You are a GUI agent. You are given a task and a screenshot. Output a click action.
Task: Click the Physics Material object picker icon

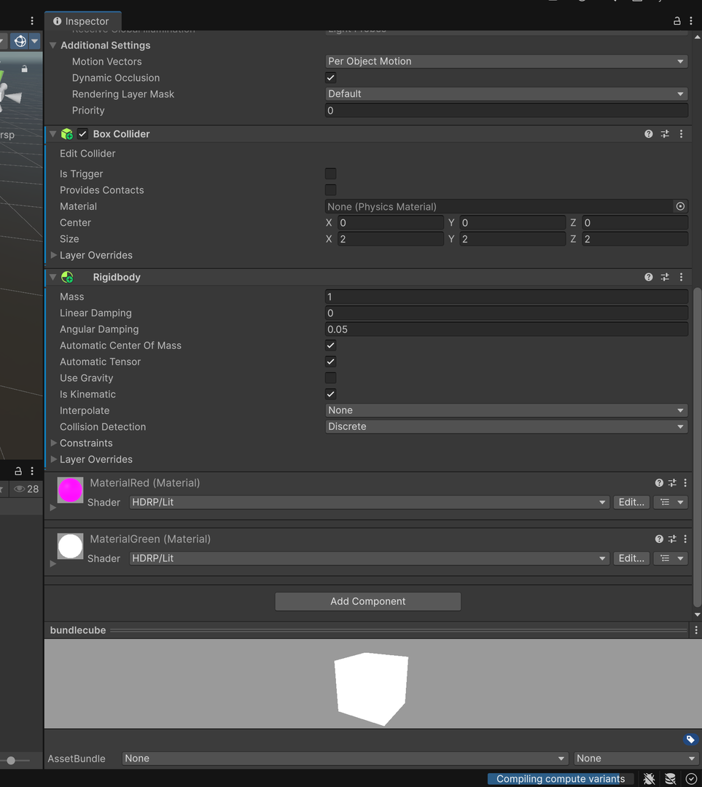[x=680, y=206]
